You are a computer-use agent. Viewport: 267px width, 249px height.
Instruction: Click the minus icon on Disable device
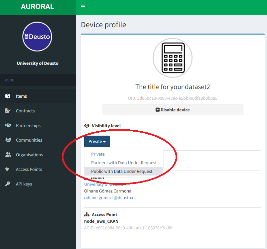[158, 110]
